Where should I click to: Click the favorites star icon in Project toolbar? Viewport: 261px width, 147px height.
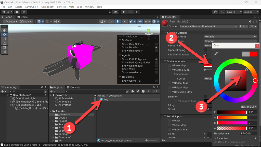tap(149, 91)
